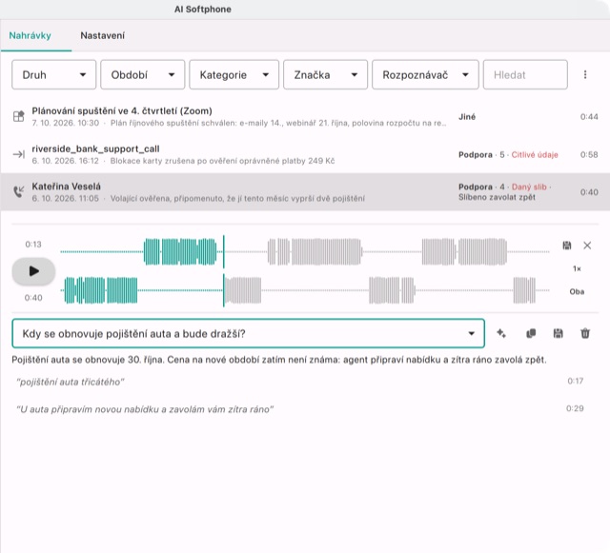Screen dimensions: 610x553
Task: Click the 0:29 quote timestamp
Action: point(575,408)
